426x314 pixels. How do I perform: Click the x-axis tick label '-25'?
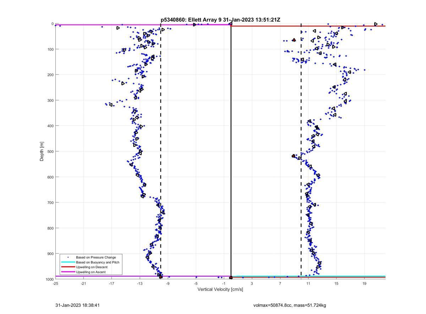(55, 283)
